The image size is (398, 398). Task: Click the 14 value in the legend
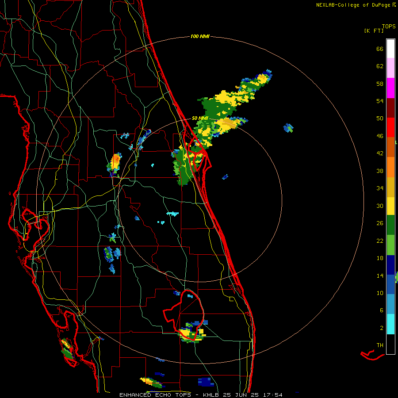click(380, 276)
